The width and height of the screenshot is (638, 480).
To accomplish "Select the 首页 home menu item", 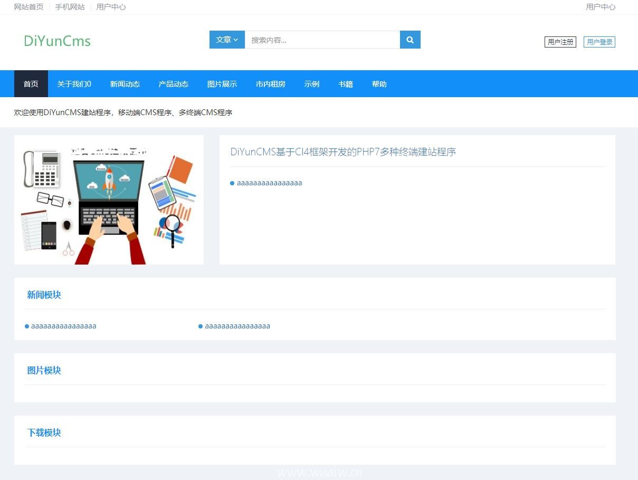I will pyautogui.click(x=31, y=83).
